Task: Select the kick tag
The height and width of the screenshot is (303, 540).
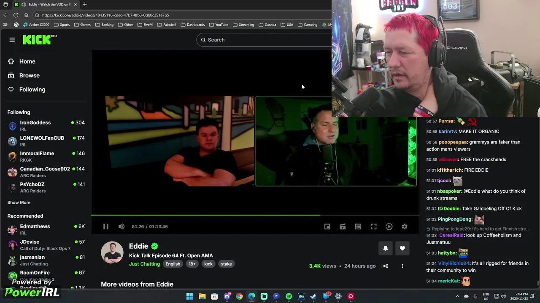Action: [208, 264]
